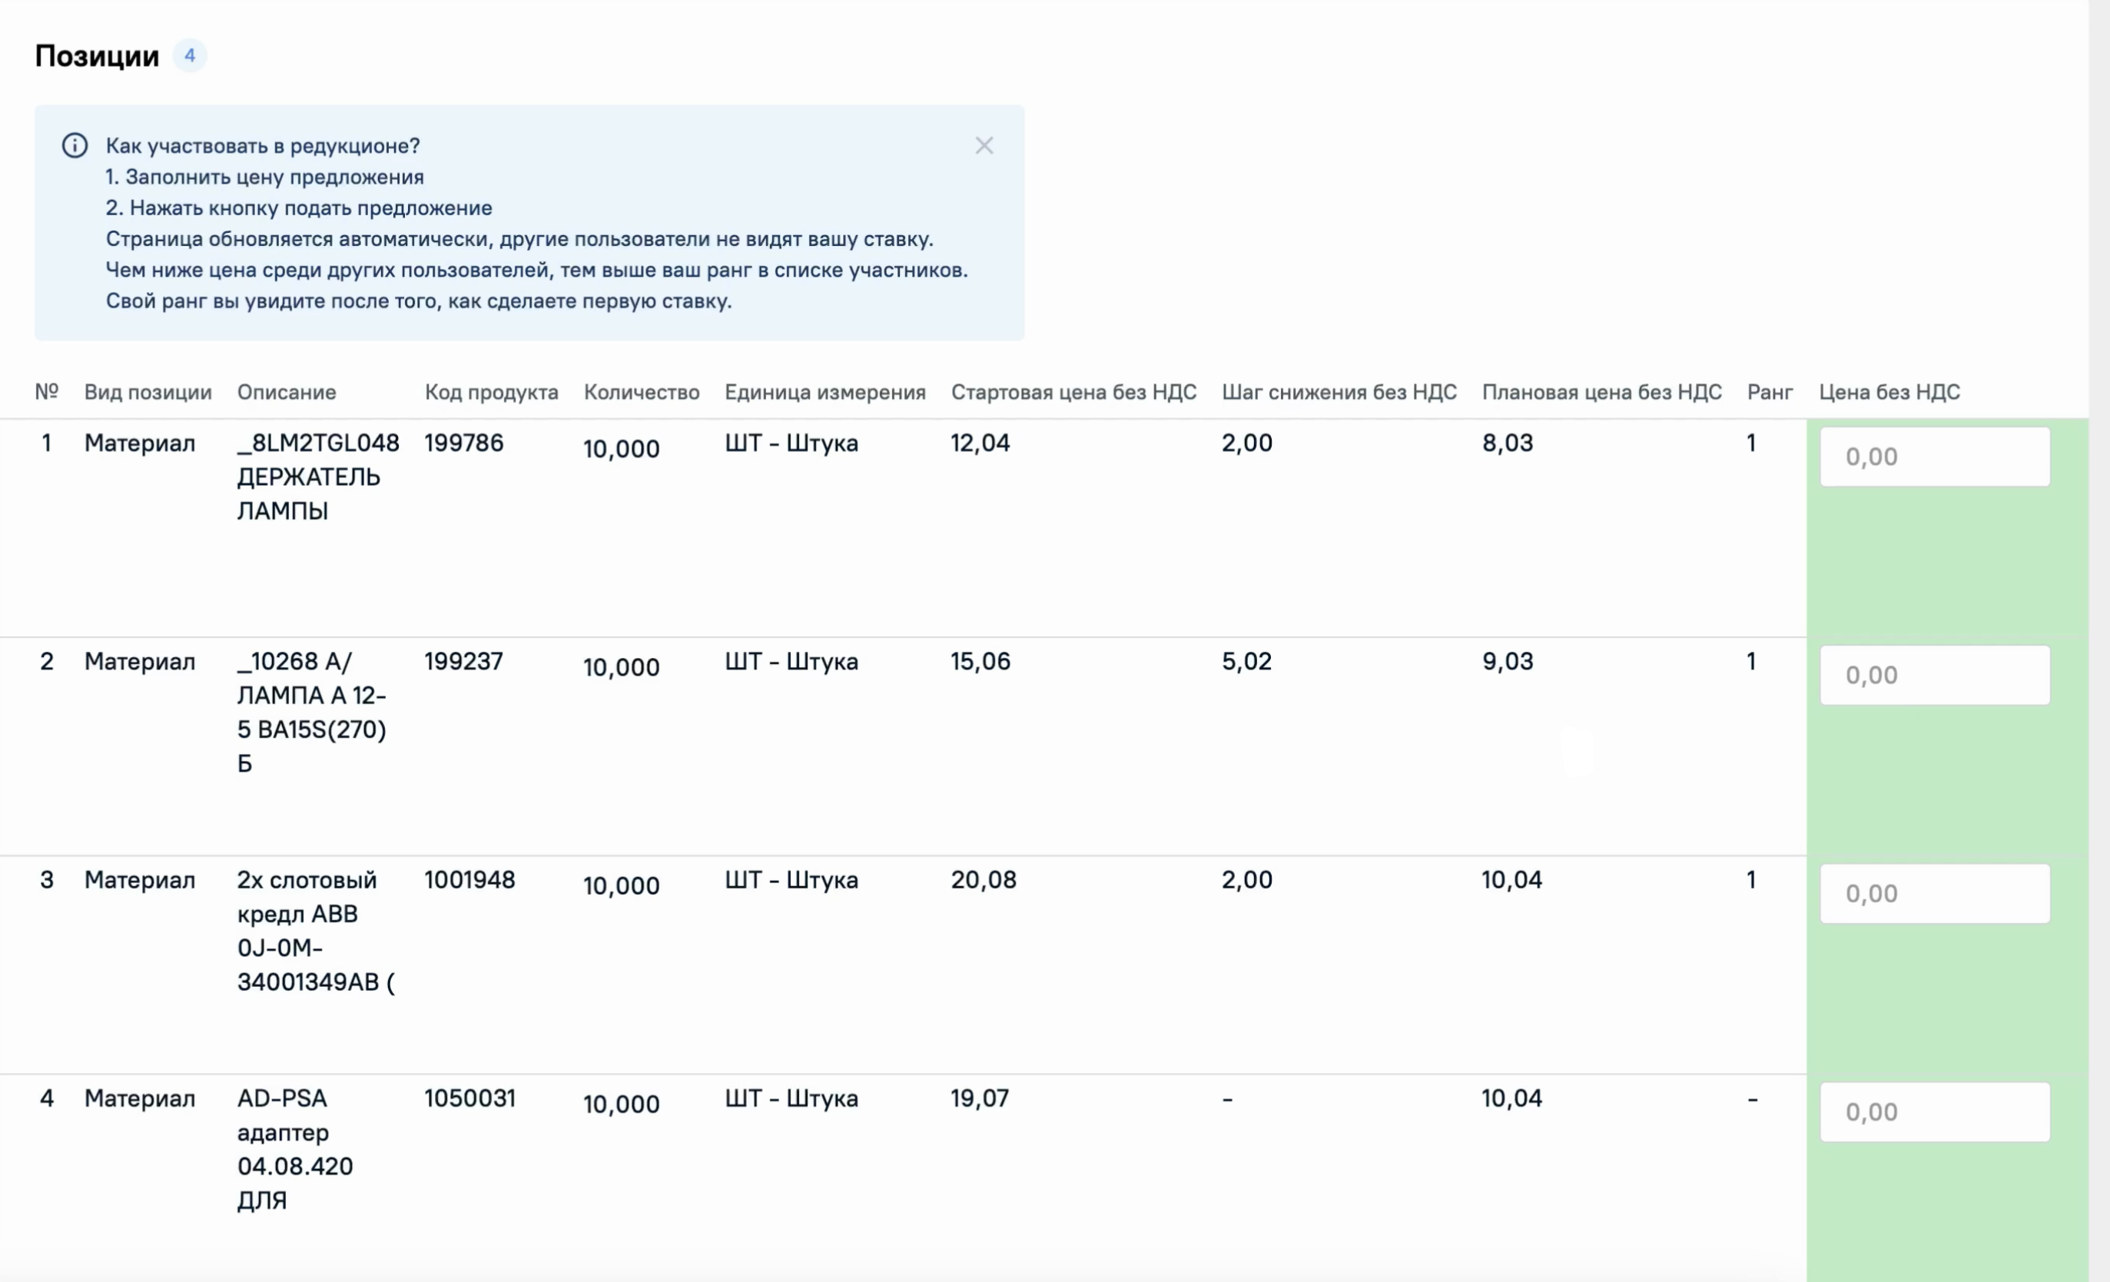Click description _8LM2TGL048 ДЕРЖАТЕЛЬ ЛАМПЫ
The height and width of the screenshot is (1282, 2110).
[x=319, y=477]
